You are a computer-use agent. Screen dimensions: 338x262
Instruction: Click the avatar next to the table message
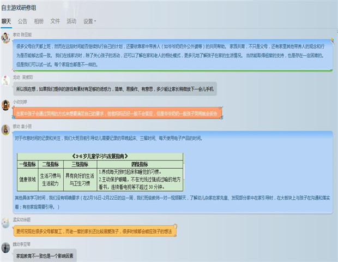tap(6, 129)
